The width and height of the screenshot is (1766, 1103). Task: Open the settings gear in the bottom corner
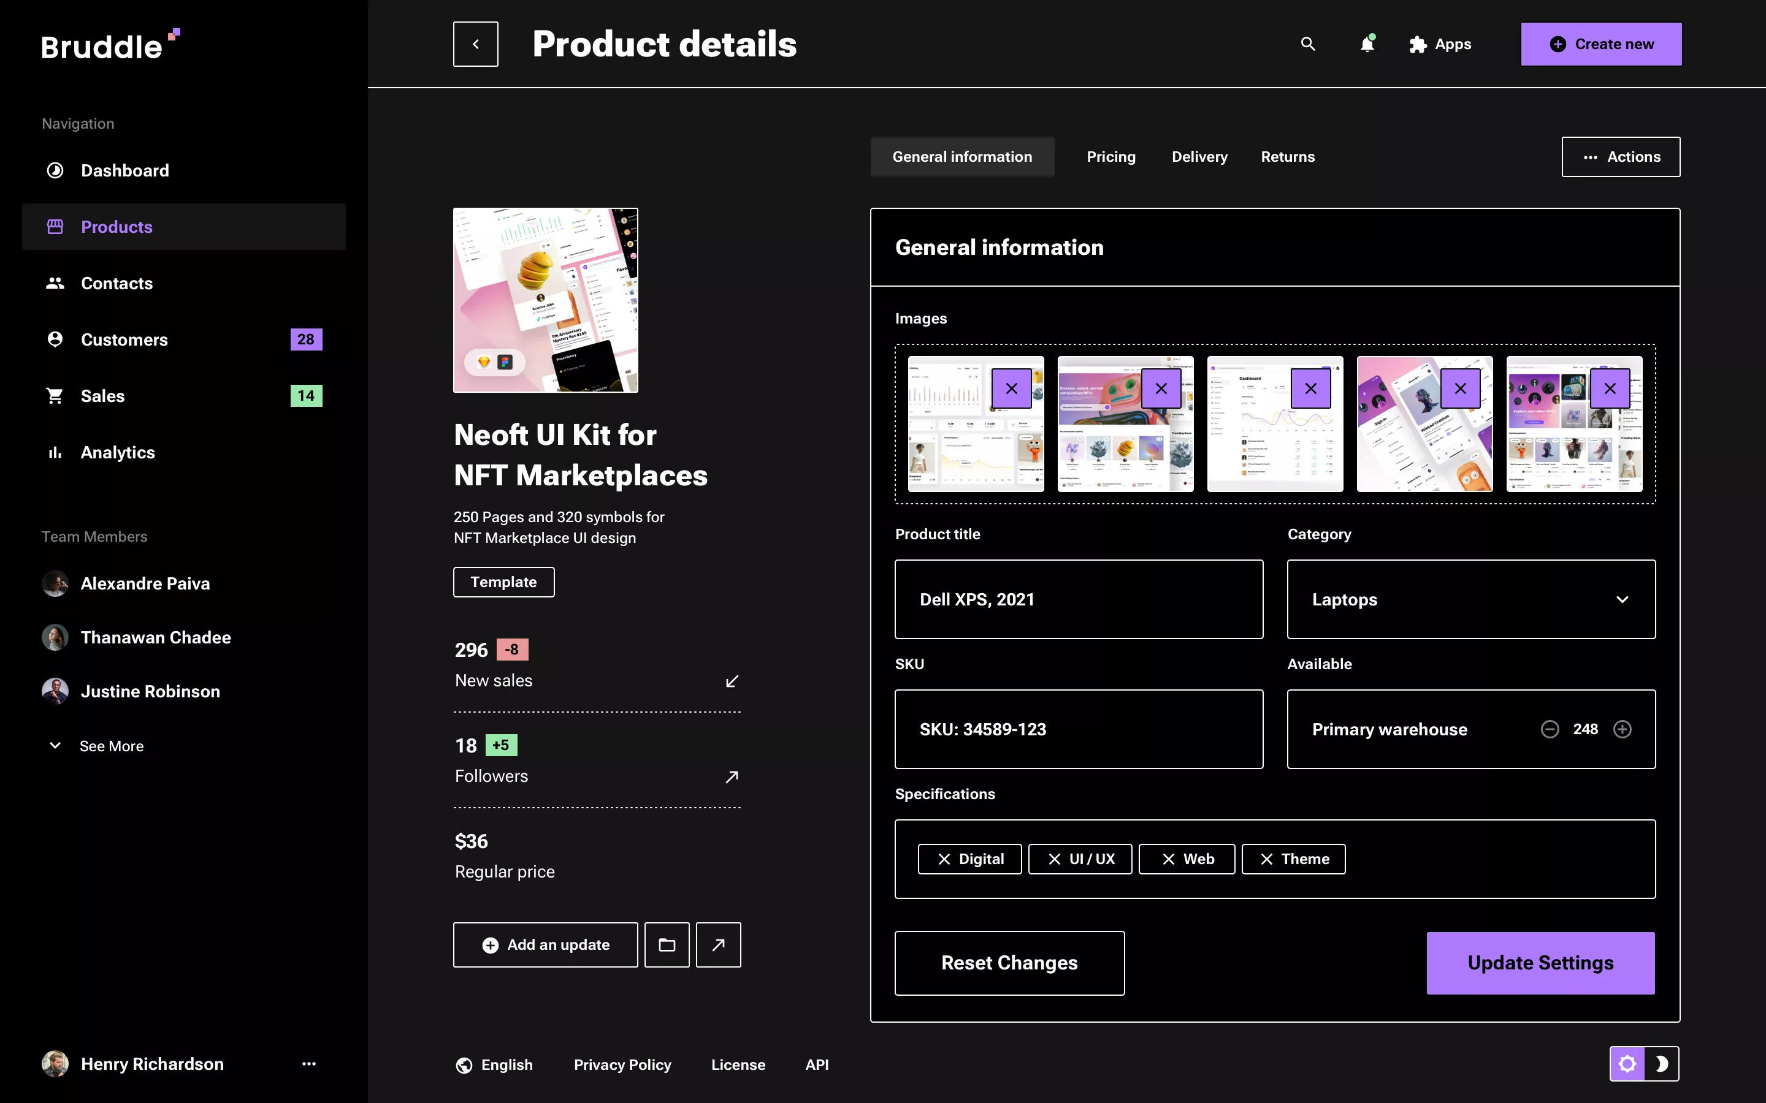click(1629, 1064)
